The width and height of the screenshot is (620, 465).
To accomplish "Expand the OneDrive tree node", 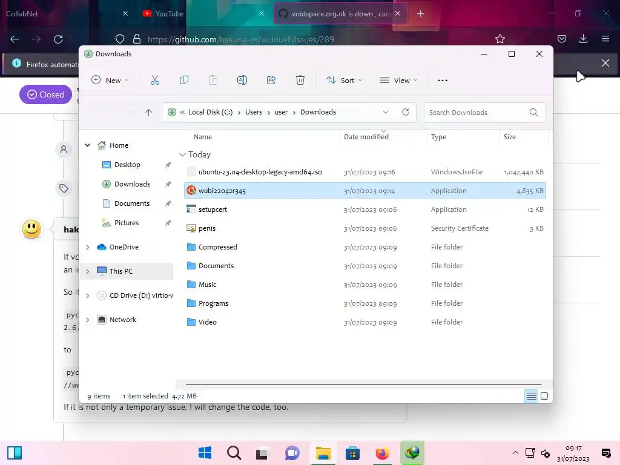I will pos(87,247).
